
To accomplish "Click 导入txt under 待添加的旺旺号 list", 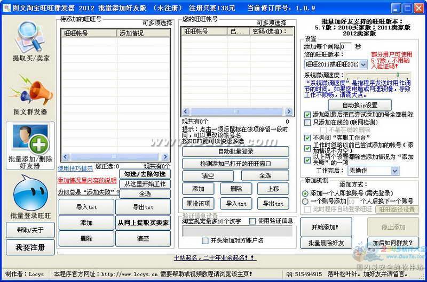I will tap(86, 207).
